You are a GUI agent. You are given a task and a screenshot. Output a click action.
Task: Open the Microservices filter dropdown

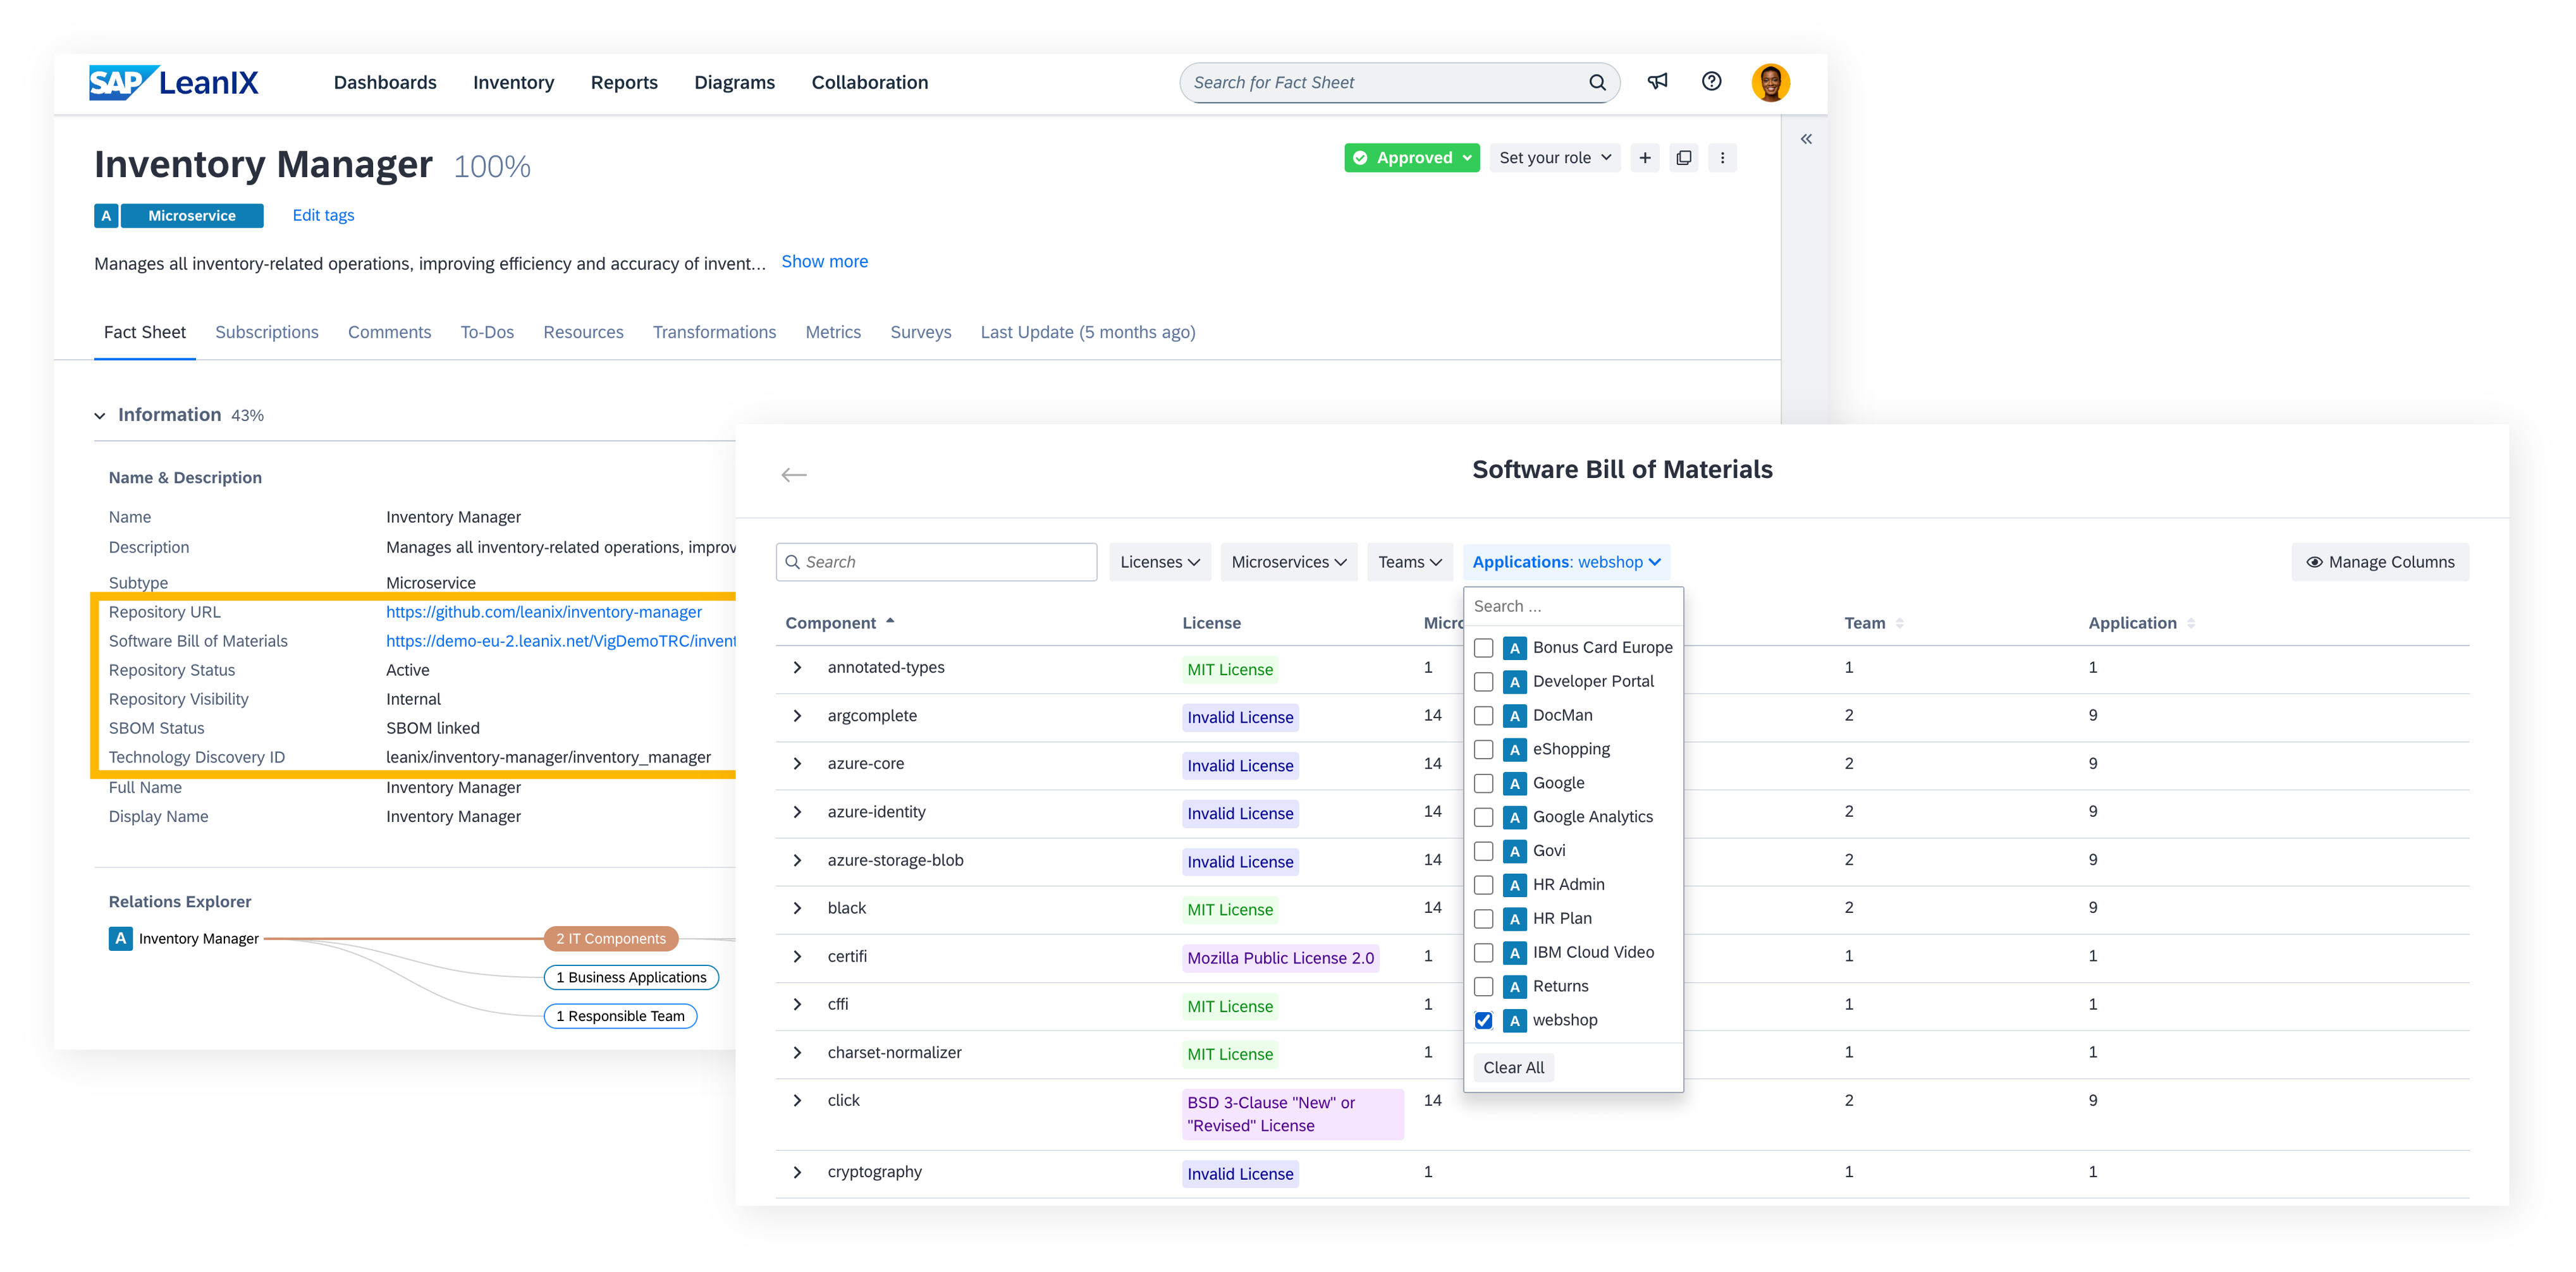coord(1289,562)
